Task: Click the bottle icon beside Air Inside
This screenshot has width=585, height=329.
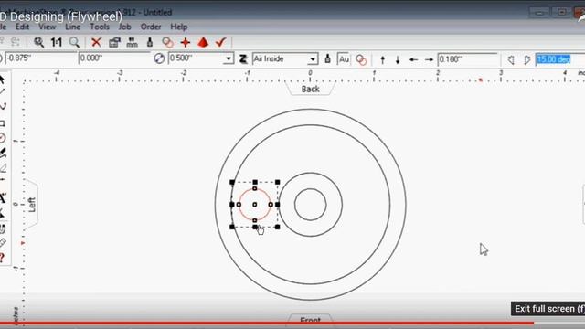Action: (x=327, y=58)
